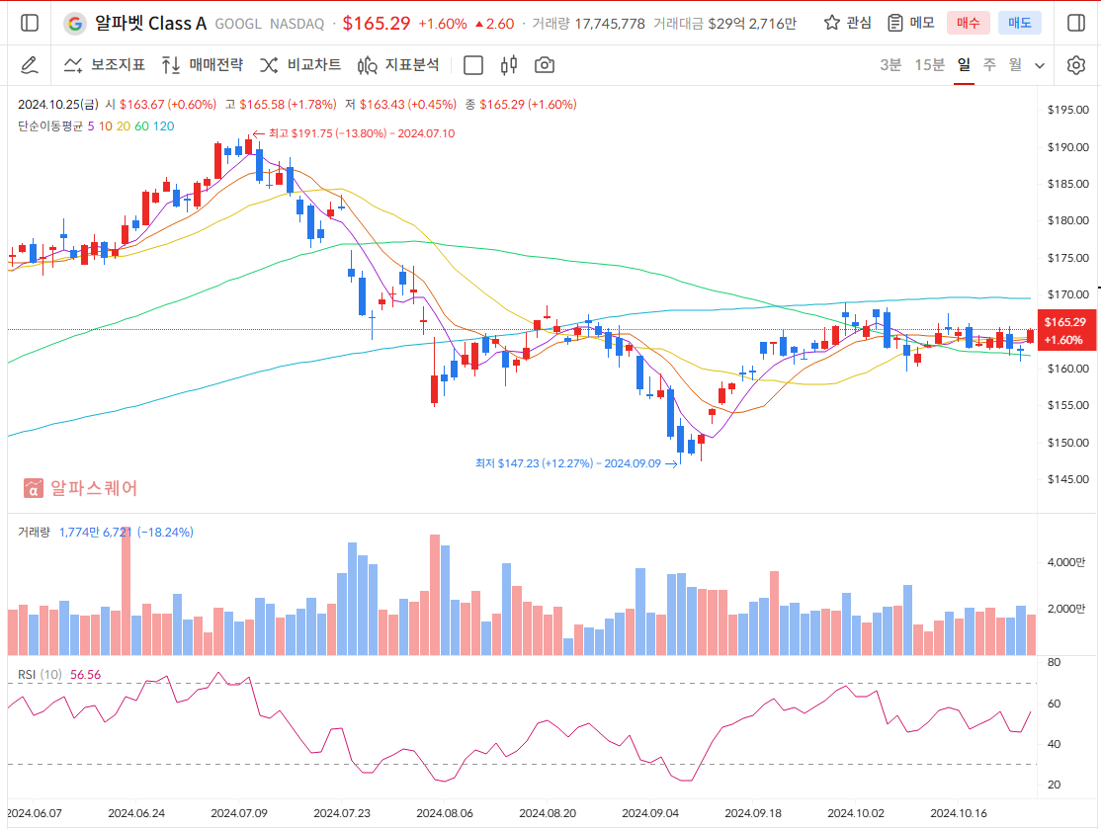Toggle the right sidebar panel icon
1101x829 pixels.
1075,23
